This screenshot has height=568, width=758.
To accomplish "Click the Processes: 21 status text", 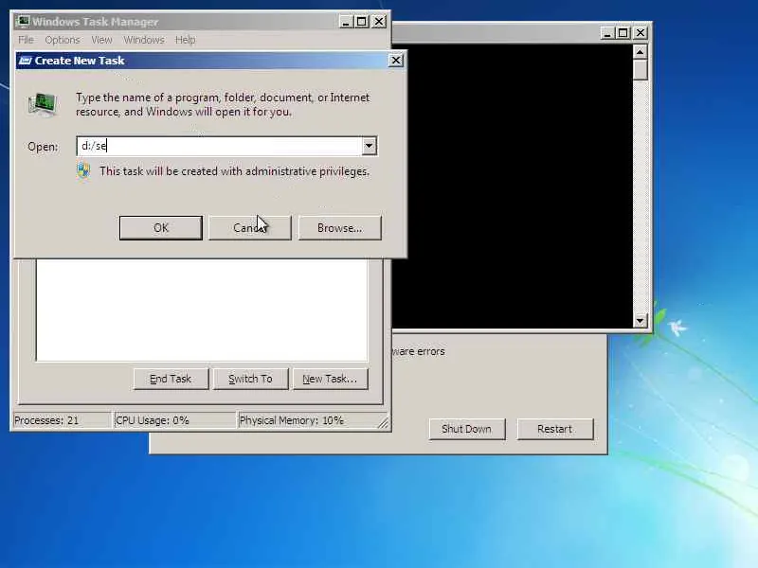I will (46, 420).
